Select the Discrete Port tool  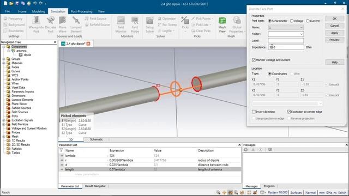[x=51, y=24]
